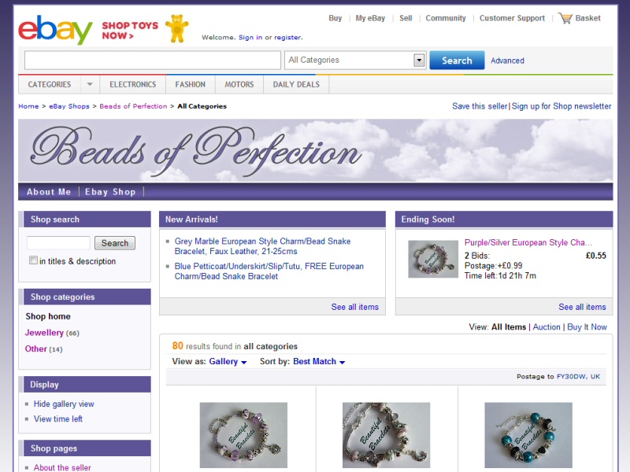Switch view to Buy It Now items
This screenshot has width=630, height=472.
click(587, 327)
